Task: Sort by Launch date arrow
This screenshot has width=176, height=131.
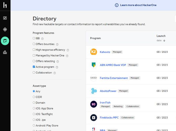Action: pyautogui.click(x=164, y=40)
